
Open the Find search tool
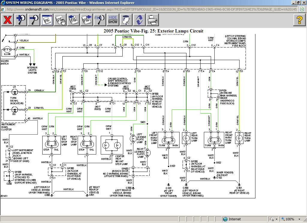coord(100,20)
